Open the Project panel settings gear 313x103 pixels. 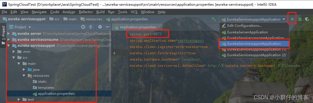pyautogui.click(x=100, y=27)
